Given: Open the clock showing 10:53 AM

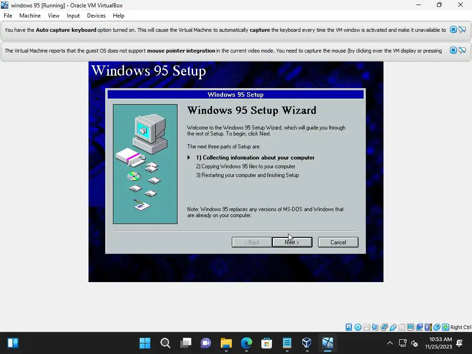Looking at the screenshot, I should click(439, 343).
